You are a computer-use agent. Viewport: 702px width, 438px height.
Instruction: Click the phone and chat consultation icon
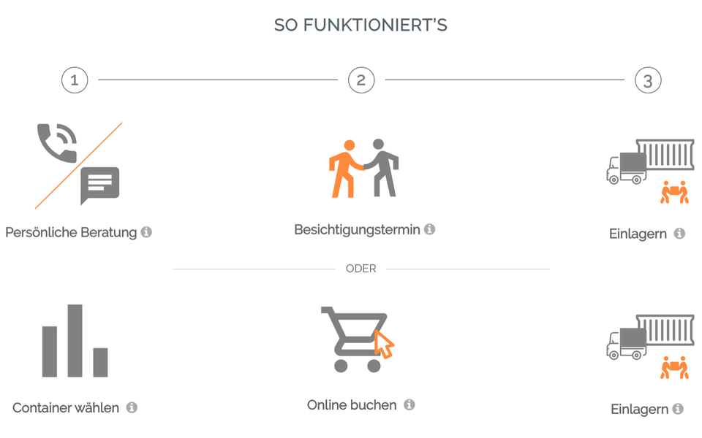tap(78, 165)
